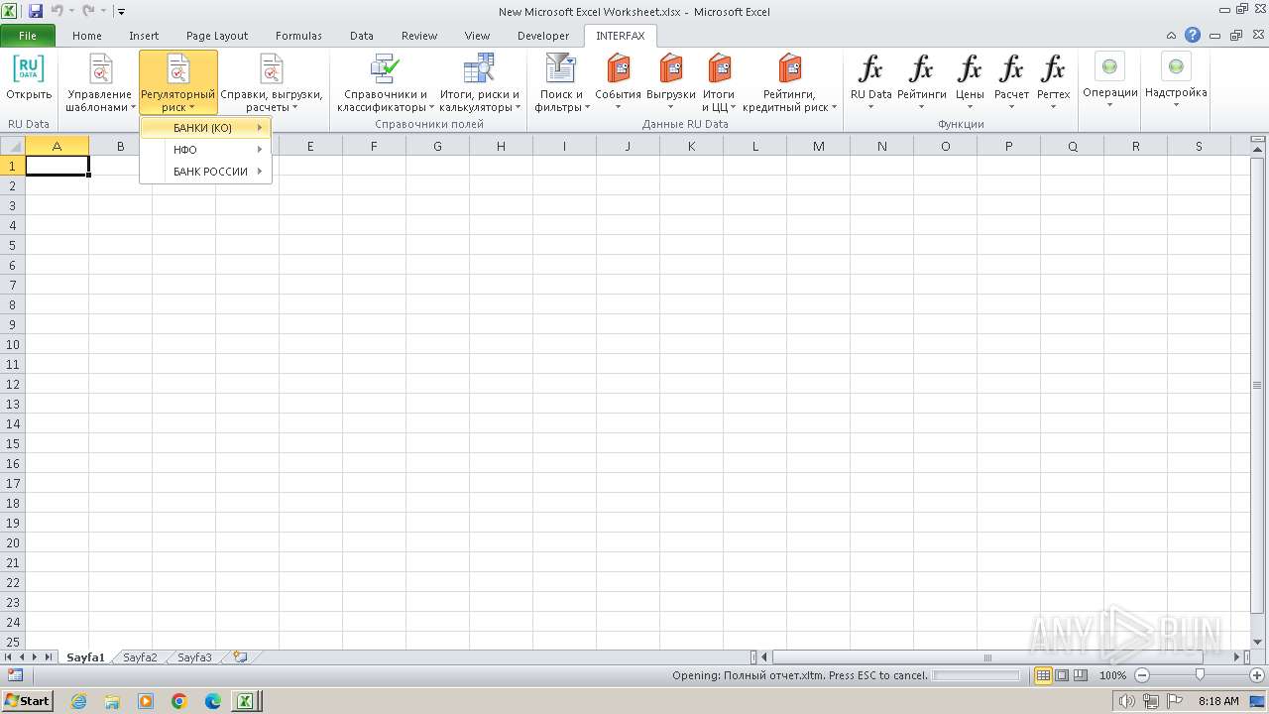The height and width of the screenshot is (714, 1269).
Task: Switch to the Review tab
Action: coord(419,36)
